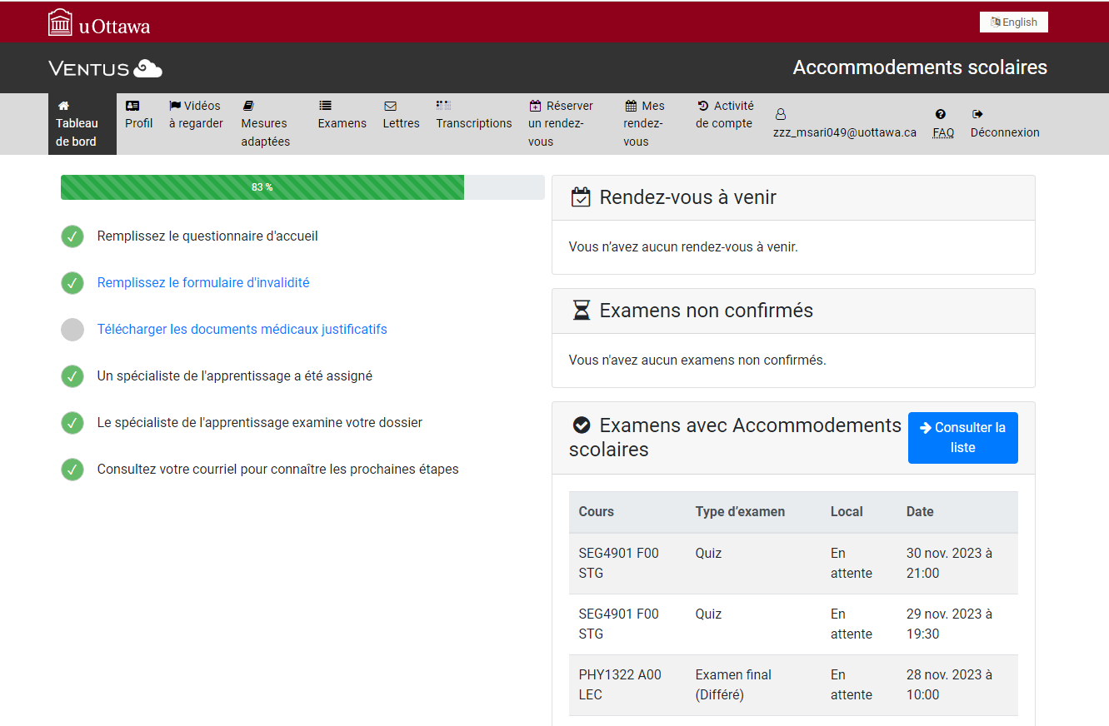The height and width of the screenshot is (726, 1109).
Task: Click the book icon above Mesures adaptées
Action: tap(247, 106)
